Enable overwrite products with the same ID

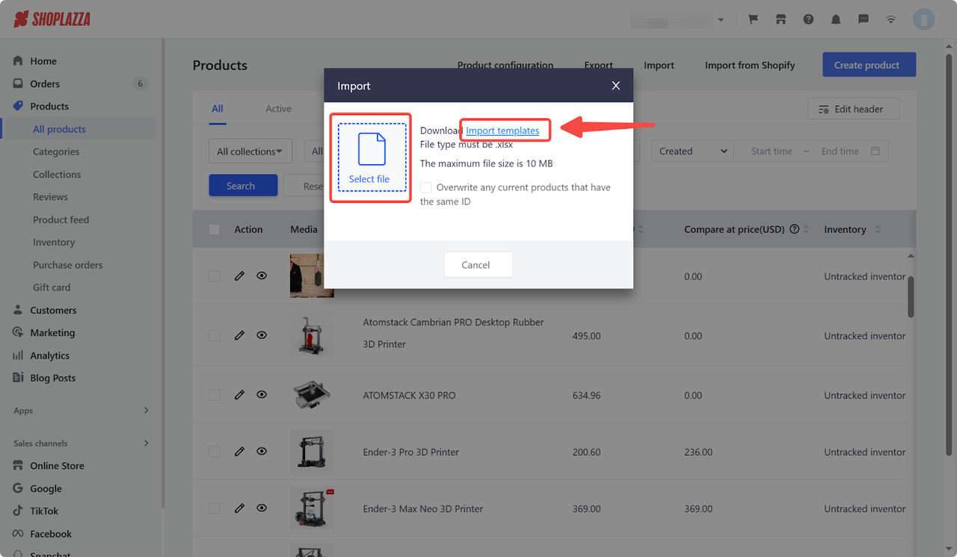(x=426, y=187)
